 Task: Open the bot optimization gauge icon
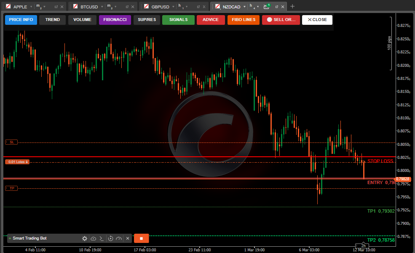(119, 239)
